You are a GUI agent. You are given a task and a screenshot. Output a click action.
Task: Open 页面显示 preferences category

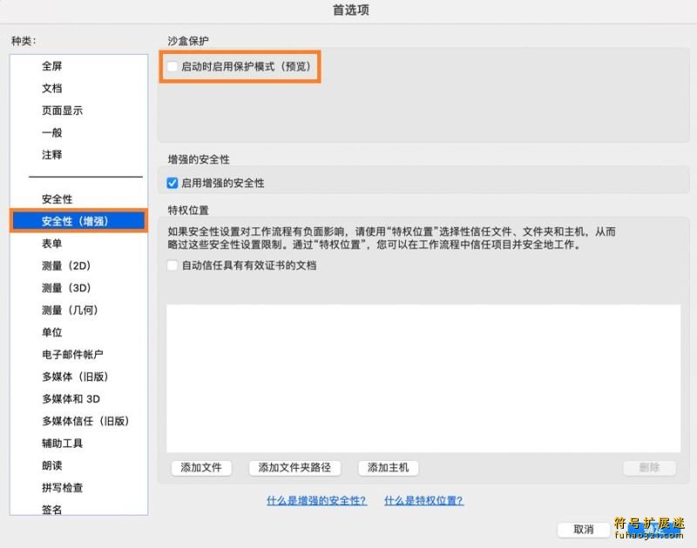(x=62, y=111)
